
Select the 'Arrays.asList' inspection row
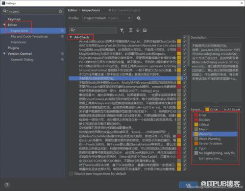tap(127, 103)
